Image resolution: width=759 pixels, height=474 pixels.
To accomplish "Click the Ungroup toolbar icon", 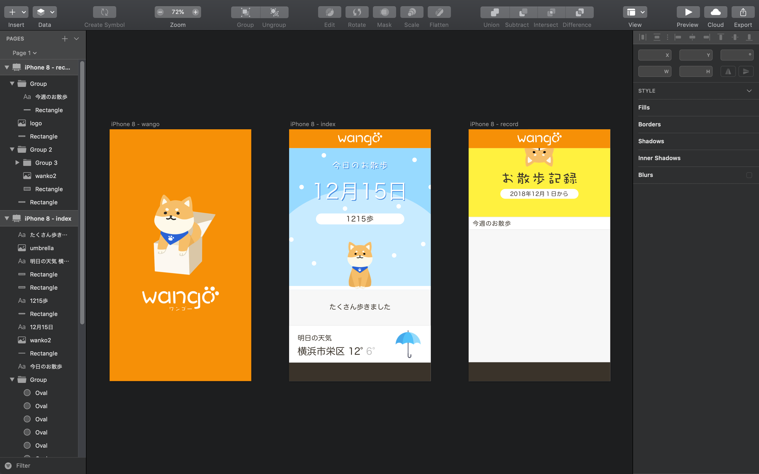I will click(x=274, y=12).
